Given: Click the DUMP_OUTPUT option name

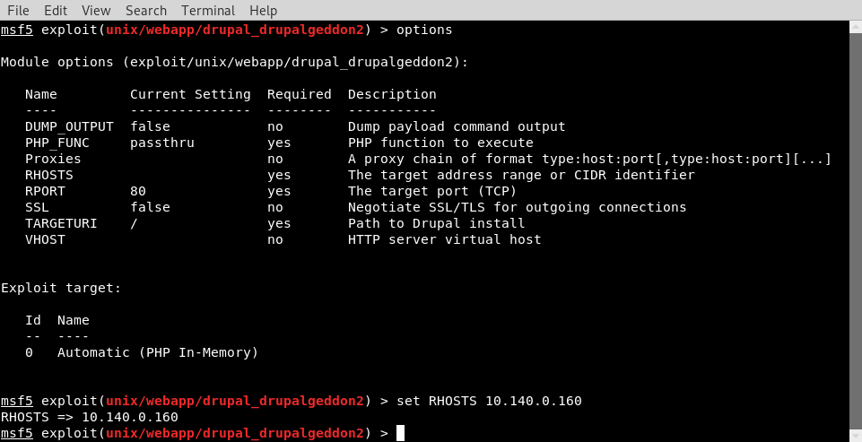Looking at the screenshot, I should click(69, 126).
